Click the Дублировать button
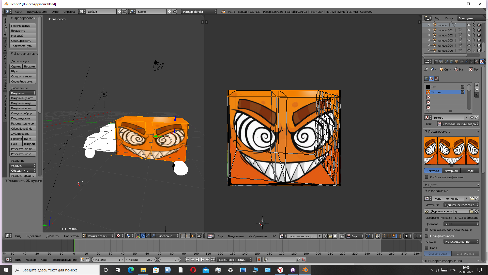Viewport: 488px width, 275px height. pos(22,134)
